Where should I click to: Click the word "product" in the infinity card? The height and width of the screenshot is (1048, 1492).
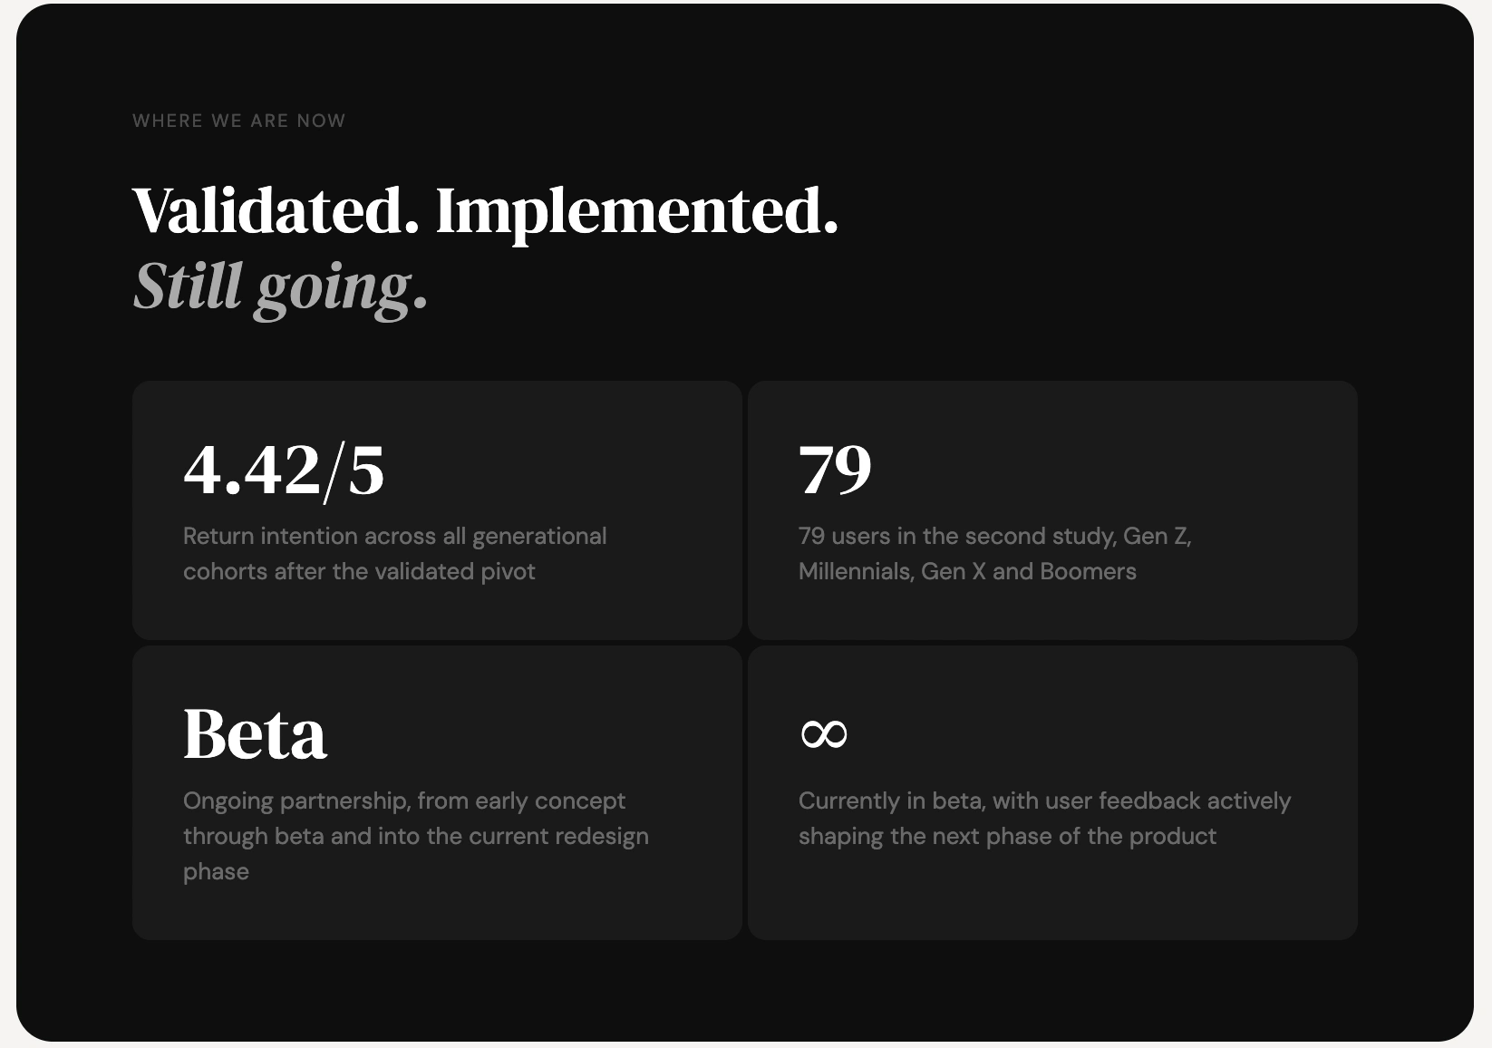click(1173, 837)
